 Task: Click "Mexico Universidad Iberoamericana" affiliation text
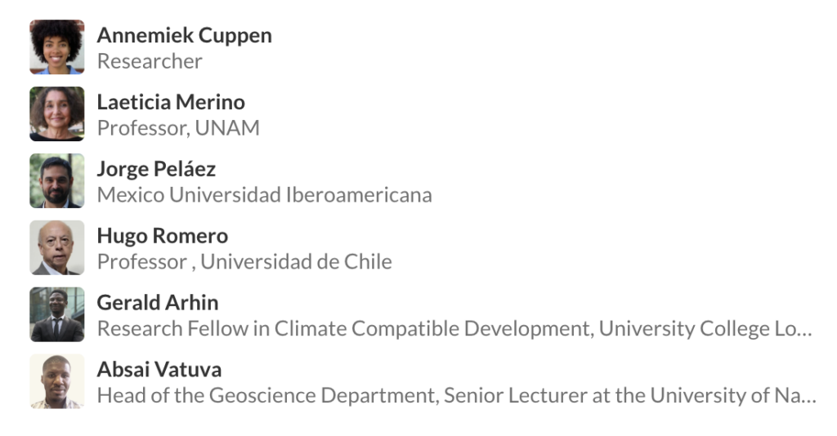(264, 195)
